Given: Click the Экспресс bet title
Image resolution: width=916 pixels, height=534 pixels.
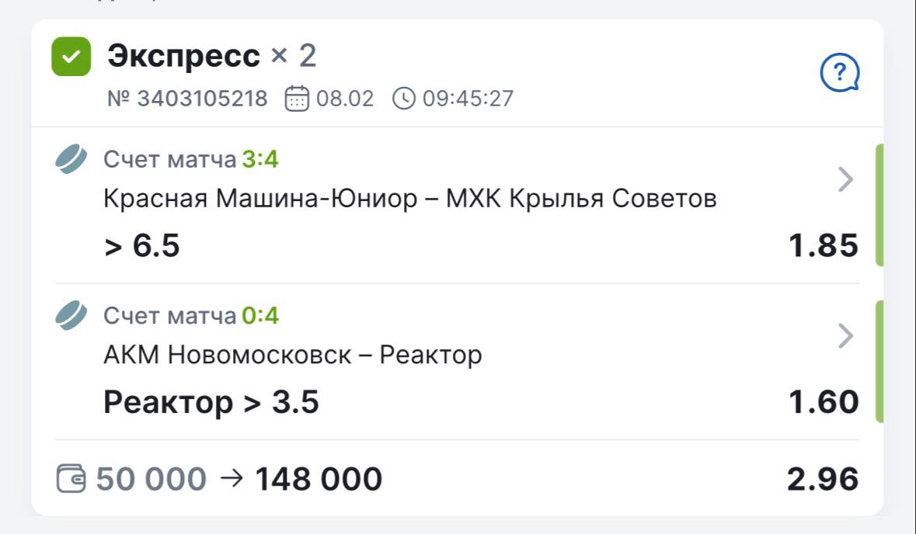Looking at the screenshot, I should tap(184, 56).
